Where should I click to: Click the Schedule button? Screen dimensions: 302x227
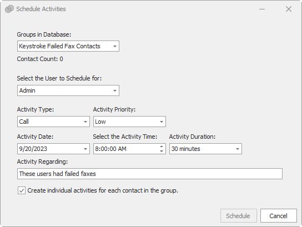(x=239, y=216)
